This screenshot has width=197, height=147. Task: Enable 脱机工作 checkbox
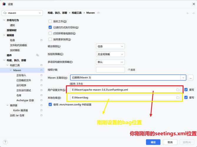50,21
